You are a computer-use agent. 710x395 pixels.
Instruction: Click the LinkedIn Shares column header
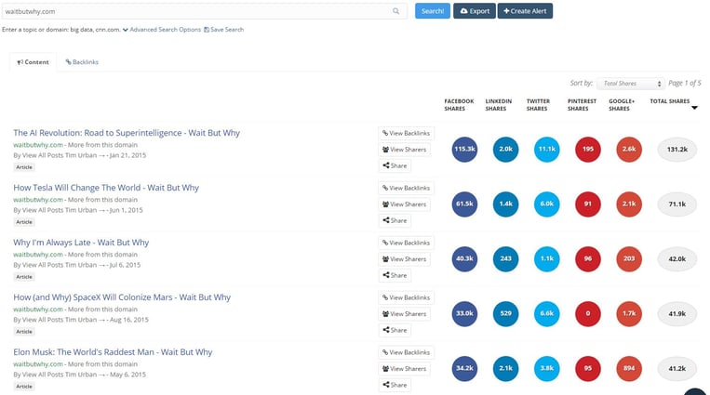(499, 105)
